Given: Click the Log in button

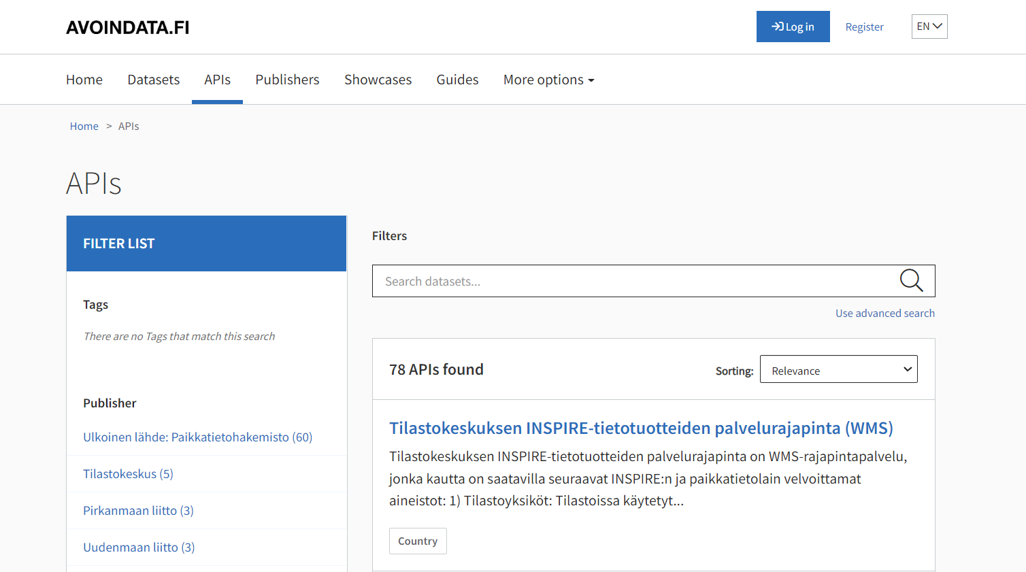Looking at the screenshot, I should point(793,26).
